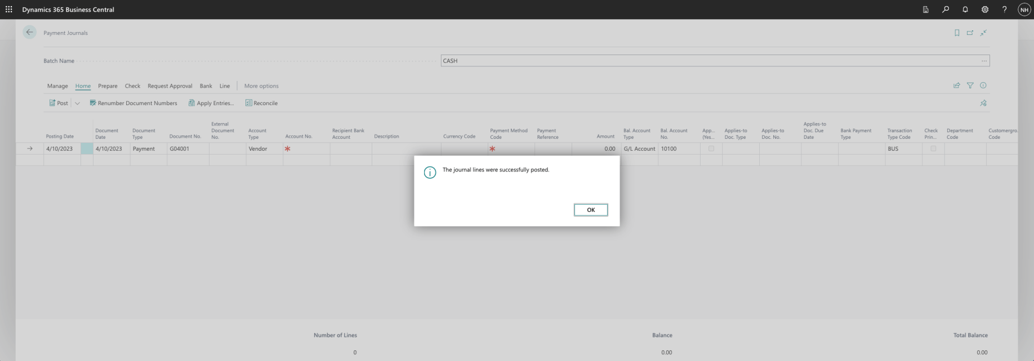Click the Bal. Account No. cell 10100
1034x361 pixels.
(x=679, y=148)
